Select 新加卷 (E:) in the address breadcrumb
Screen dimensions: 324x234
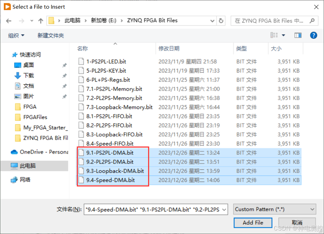(103, 20)
